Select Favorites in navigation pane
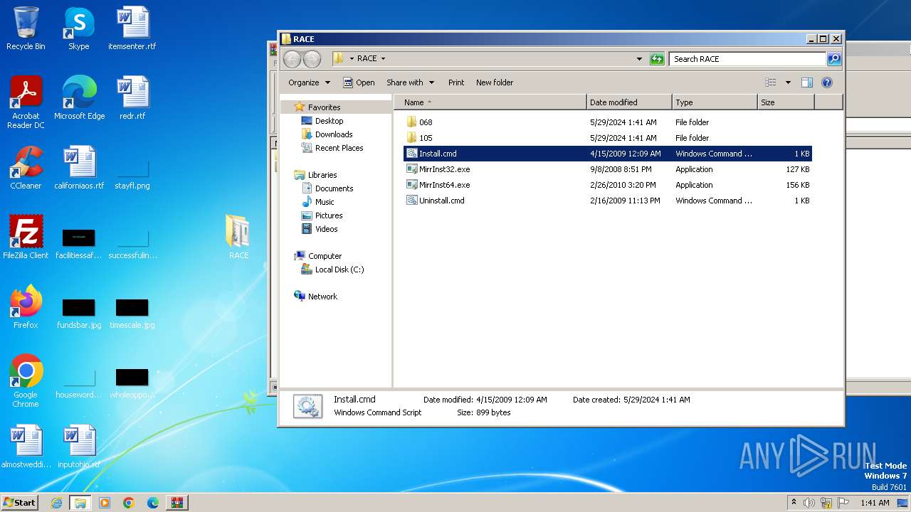This screenshot has width=911, height=512. point(324,107)
